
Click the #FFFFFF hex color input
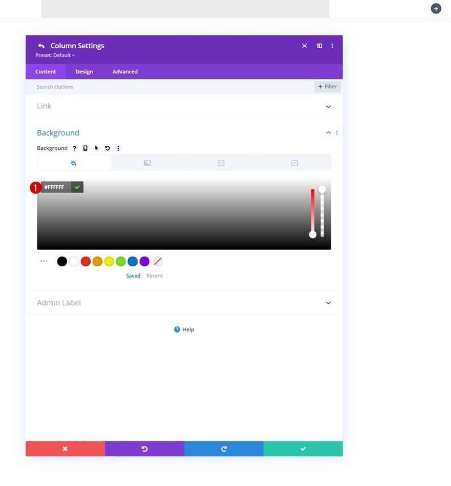pyautogui.click(x=56, y=187)
